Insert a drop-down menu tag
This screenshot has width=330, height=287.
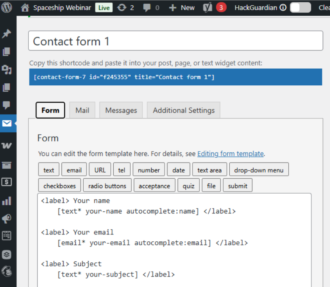pyautogui.click(x=259, y=170)
